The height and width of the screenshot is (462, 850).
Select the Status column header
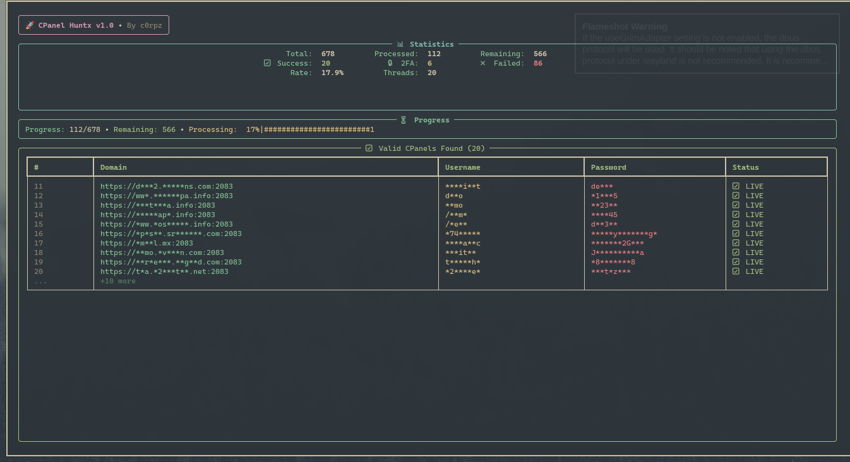click(745, 167)
